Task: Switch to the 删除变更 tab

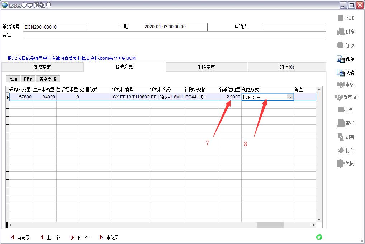Action: 206,67
